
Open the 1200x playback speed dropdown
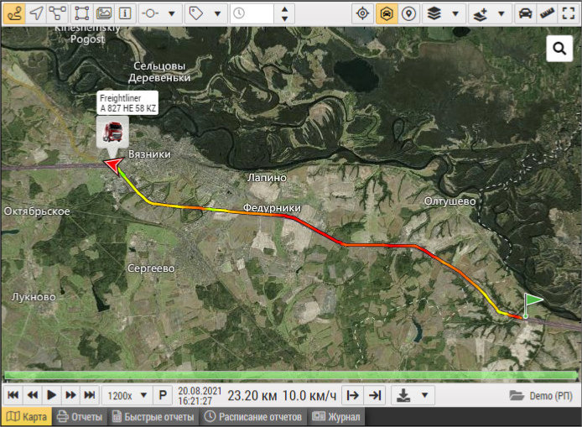127,395
